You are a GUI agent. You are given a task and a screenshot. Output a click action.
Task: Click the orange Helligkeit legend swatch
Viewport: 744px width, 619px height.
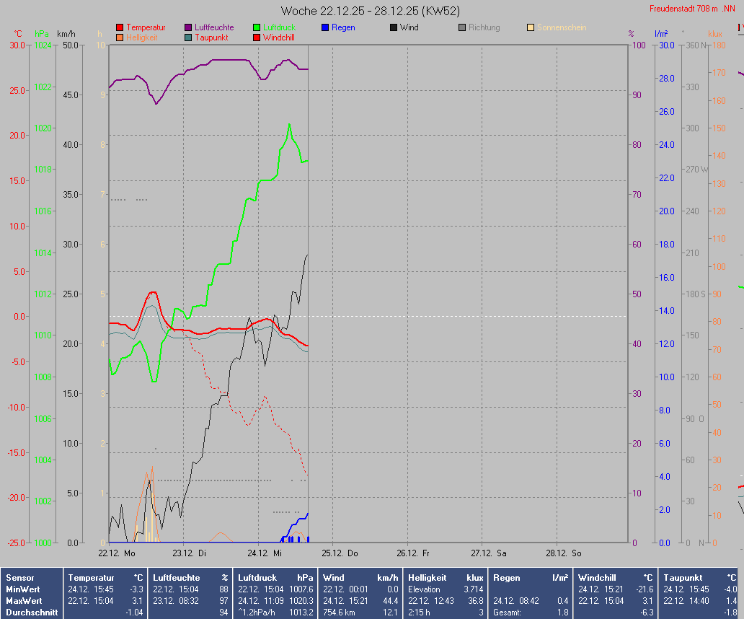click(120, 38)
